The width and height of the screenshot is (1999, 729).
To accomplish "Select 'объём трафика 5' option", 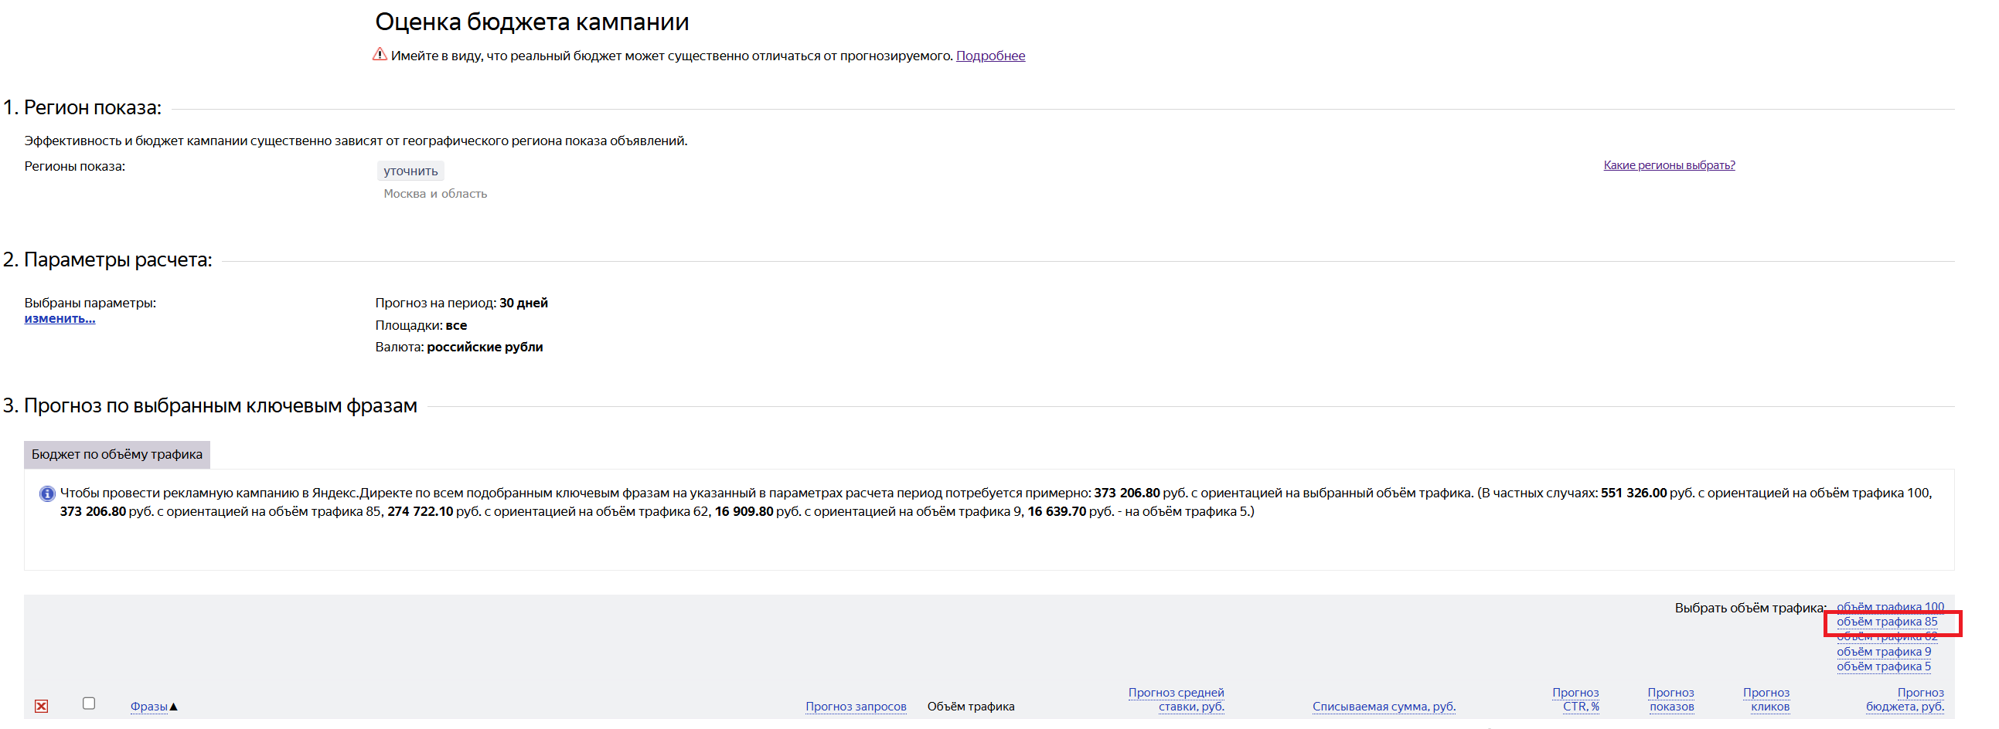I will (x=1883, y=666).
